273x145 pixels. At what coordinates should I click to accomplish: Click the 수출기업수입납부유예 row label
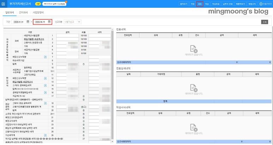(34, 71)
